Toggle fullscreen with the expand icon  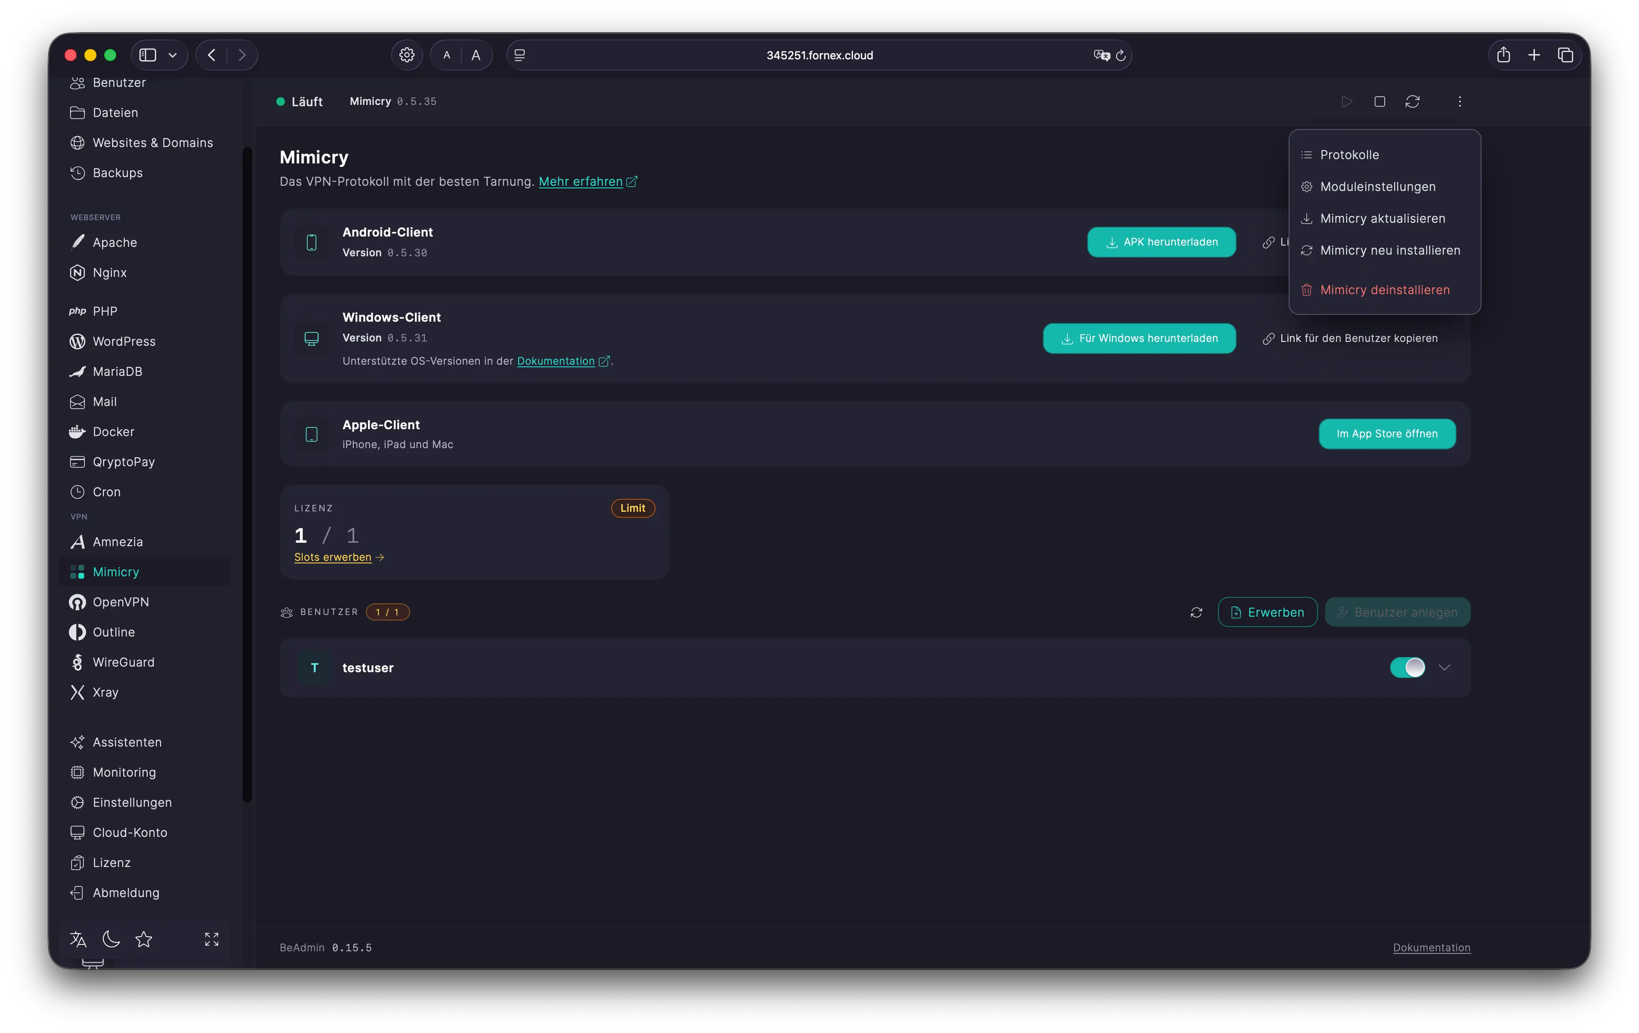[212, 939]
